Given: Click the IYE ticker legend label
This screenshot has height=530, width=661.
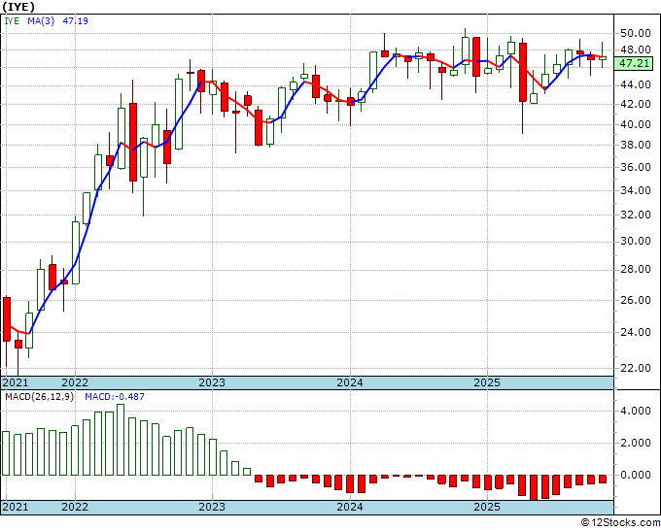Looking at the screenshot, I should click(x=12, y=20).
